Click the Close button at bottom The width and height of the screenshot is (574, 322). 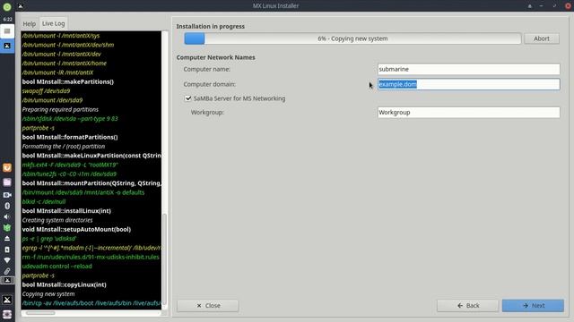pos(208,306)
